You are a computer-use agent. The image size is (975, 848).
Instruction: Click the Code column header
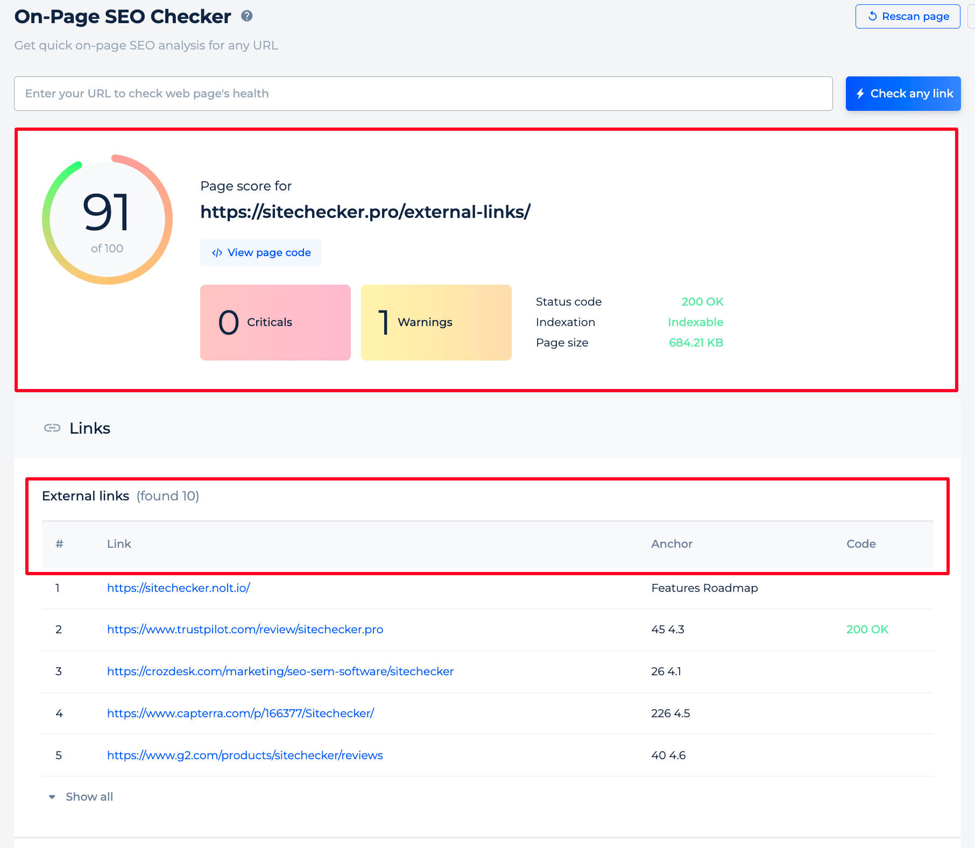(861, 543)
